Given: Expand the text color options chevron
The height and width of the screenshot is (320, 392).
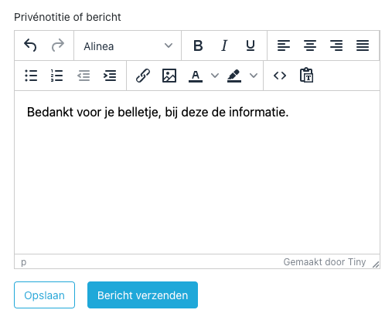Looking at the screenshot, I should coord(215,76).
